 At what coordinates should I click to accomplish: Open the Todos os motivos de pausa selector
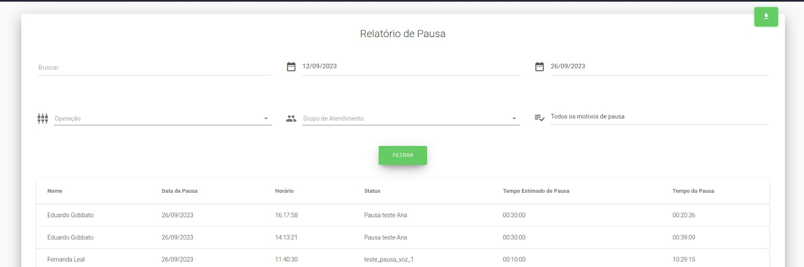659,116
